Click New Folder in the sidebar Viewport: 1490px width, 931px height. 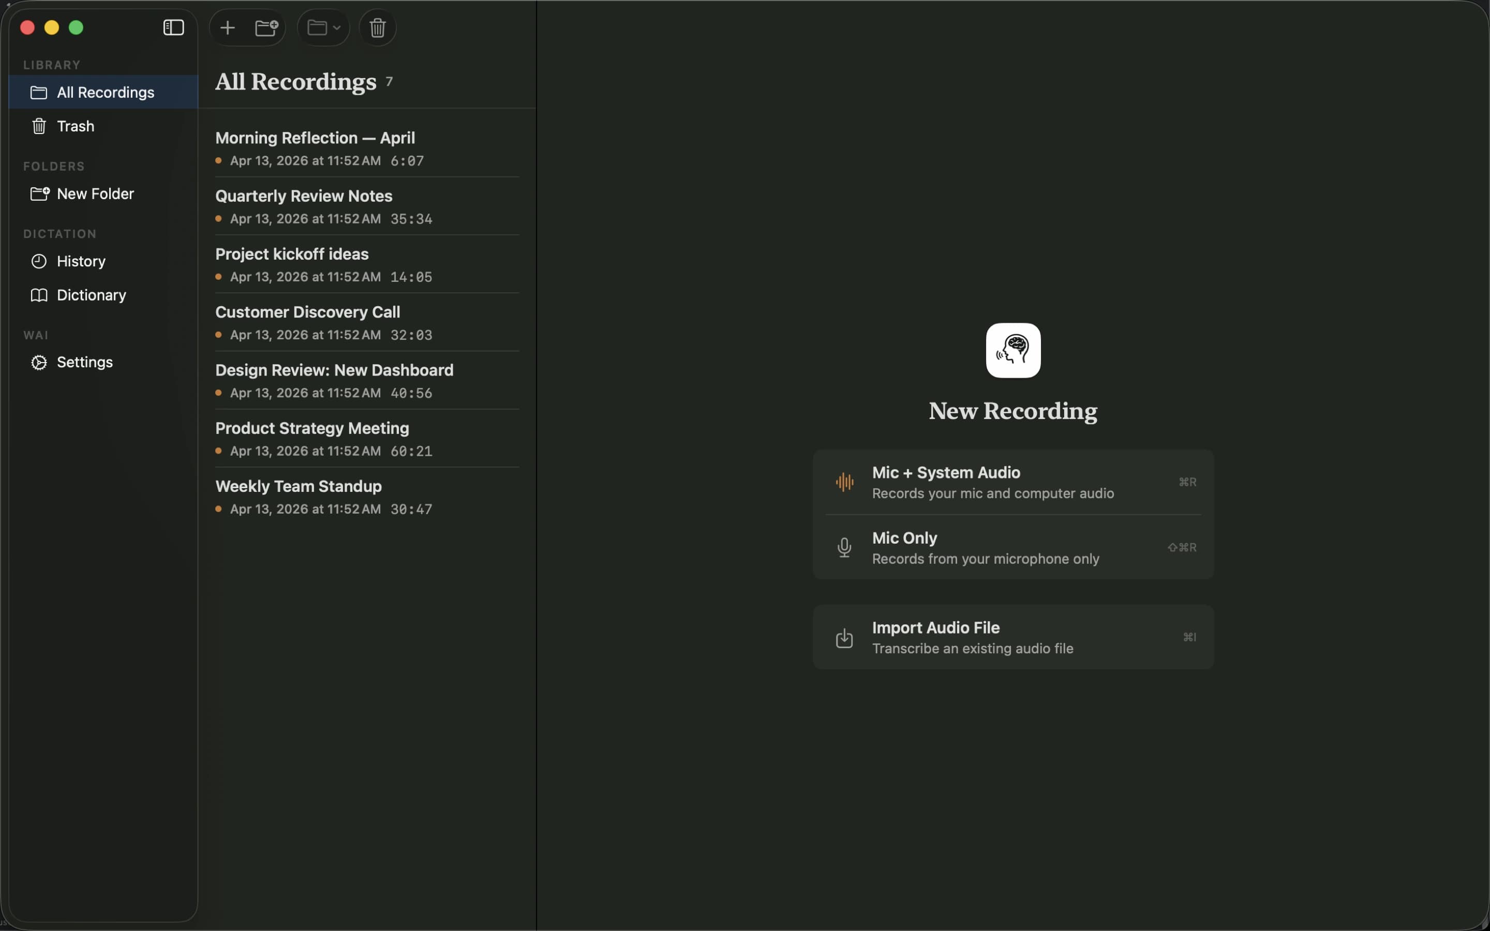(x=103, y=194)
